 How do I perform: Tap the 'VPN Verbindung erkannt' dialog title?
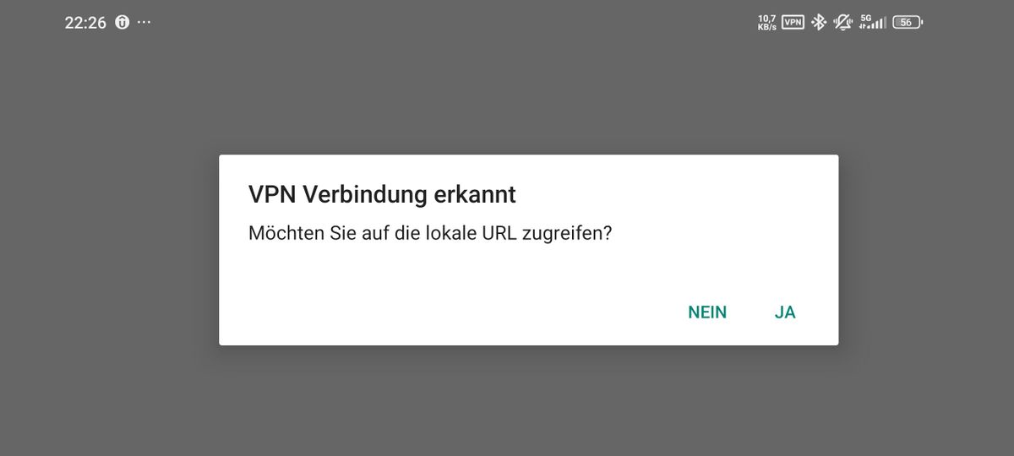[x=382, y=194]
